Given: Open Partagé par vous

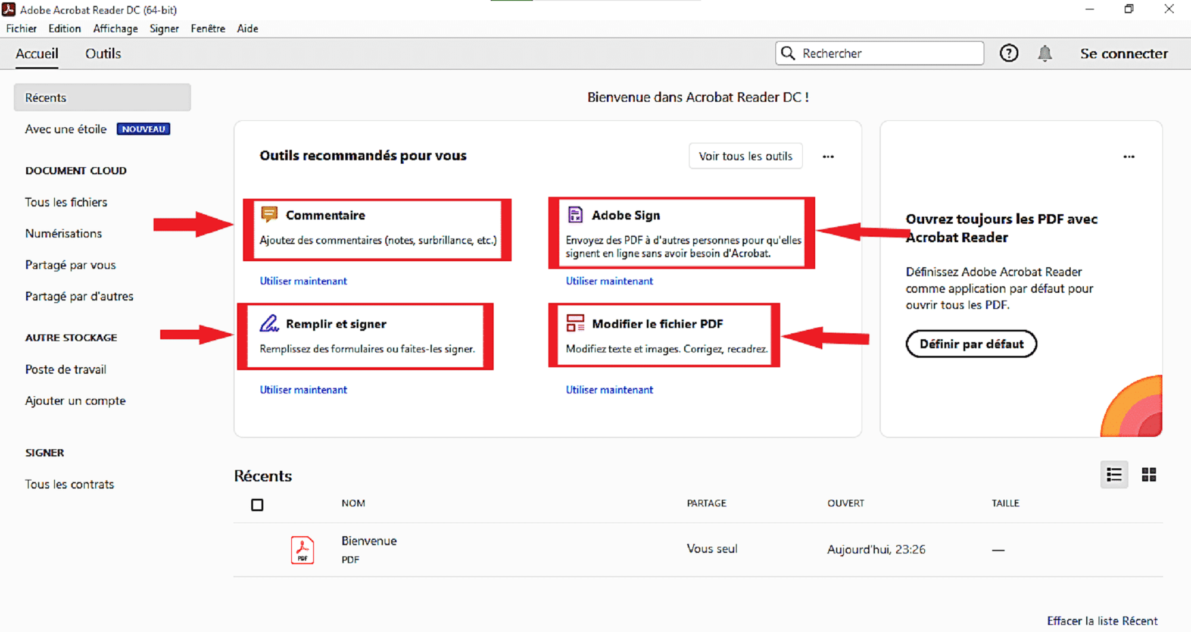Looking at the screenshot, I should tap(70, 265).
